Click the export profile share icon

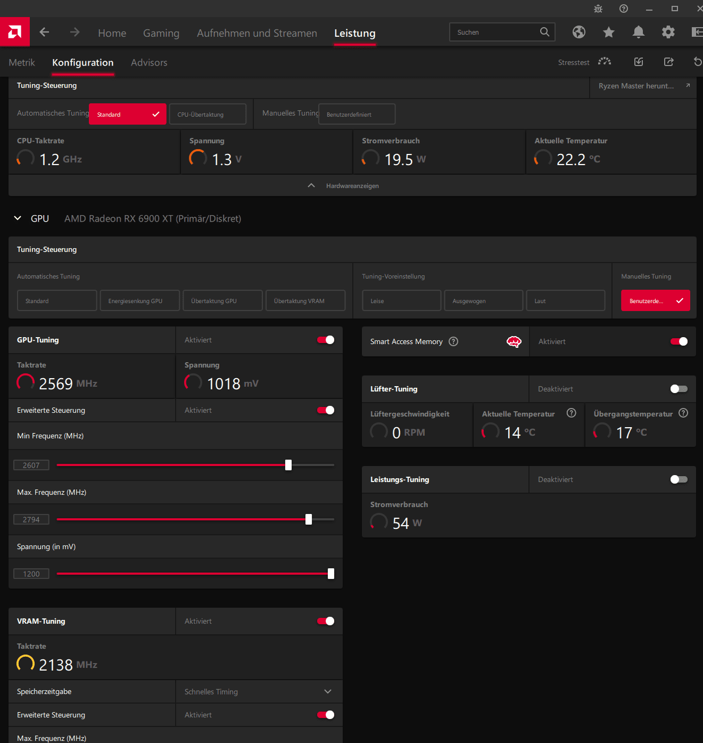pyautogui.click(x=669, y=62)
